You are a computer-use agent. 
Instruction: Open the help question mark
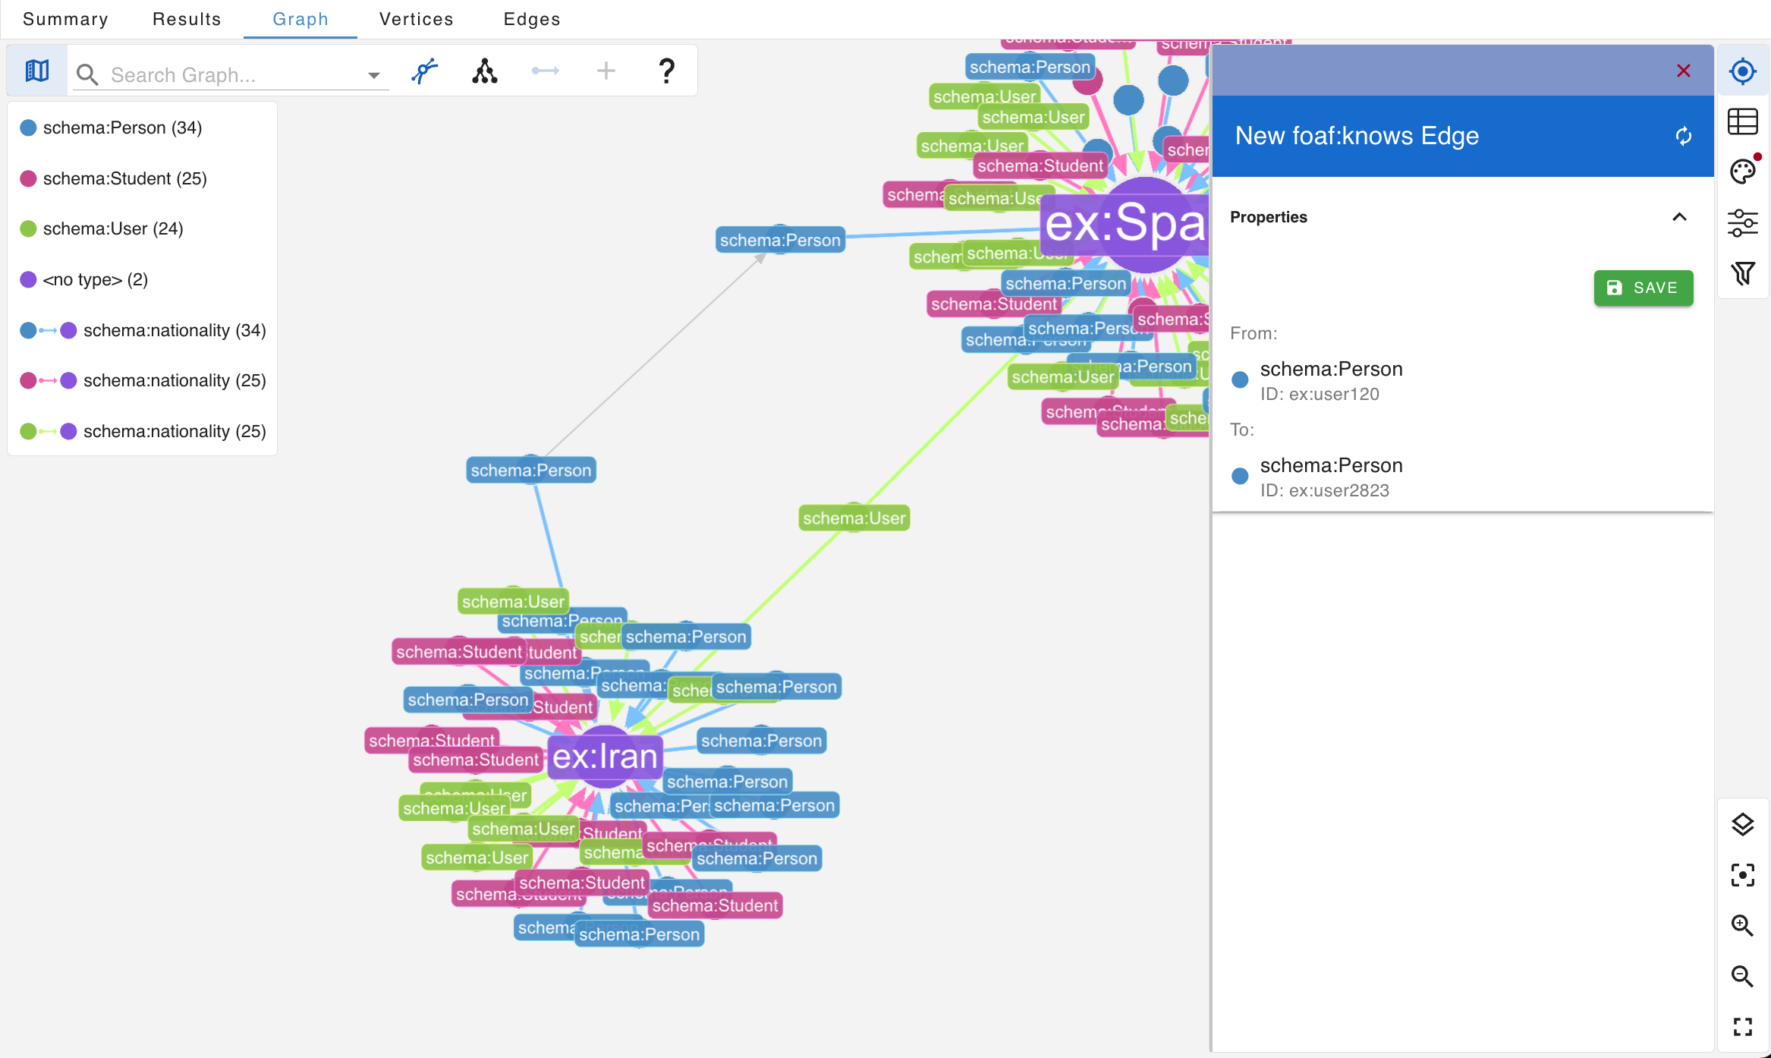[x=666, y=71]
